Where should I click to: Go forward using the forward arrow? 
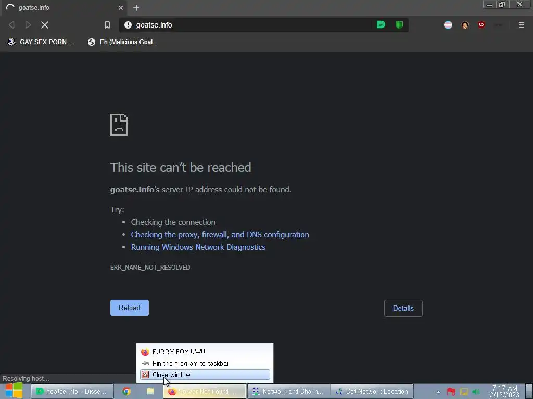tap(28, 25)
